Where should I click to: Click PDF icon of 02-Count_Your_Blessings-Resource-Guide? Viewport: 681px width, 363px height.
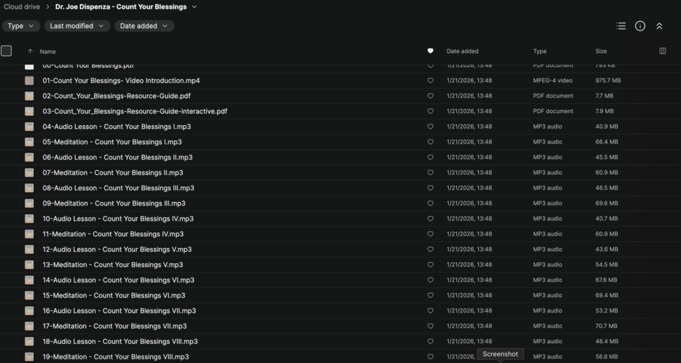(29, 96)
